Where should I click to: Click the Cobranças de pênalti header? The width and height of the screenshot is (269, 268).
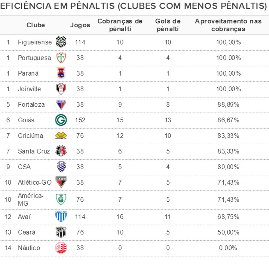click(x=120, y=25)
